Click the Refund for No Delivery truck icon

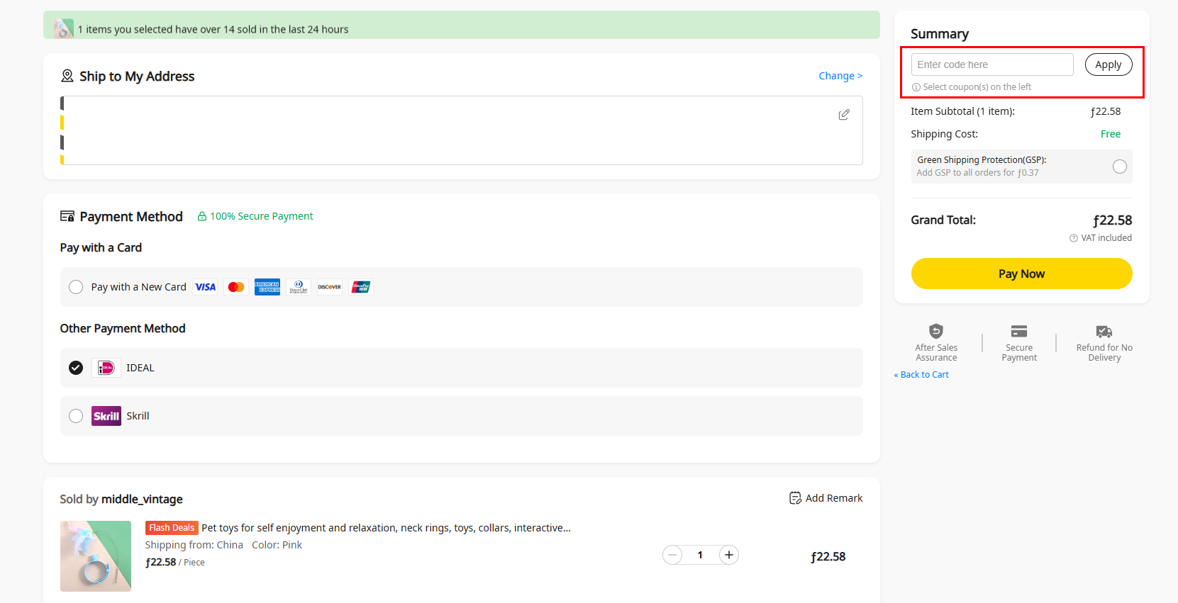click(1104, 331)
